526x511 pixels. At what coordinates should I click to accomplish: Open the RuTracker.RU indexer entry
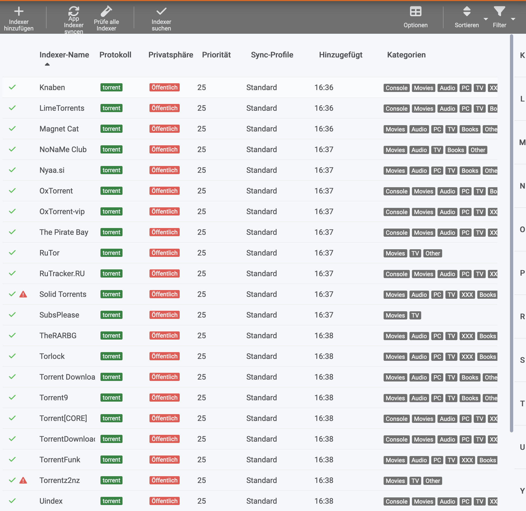(62, 274)
